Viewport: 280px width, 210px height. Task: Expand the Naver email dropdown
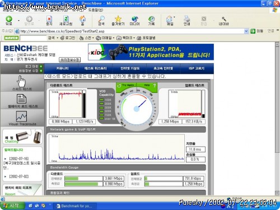114,38
